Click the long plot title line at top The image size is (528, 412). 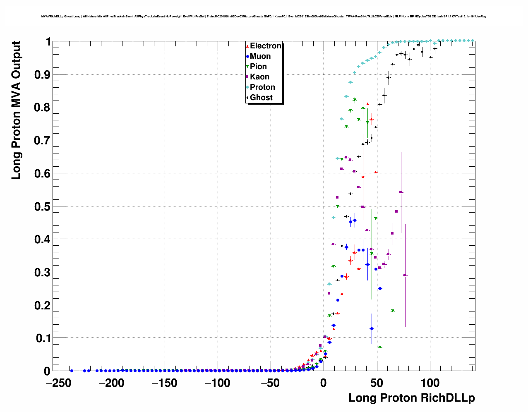[264, 17]
